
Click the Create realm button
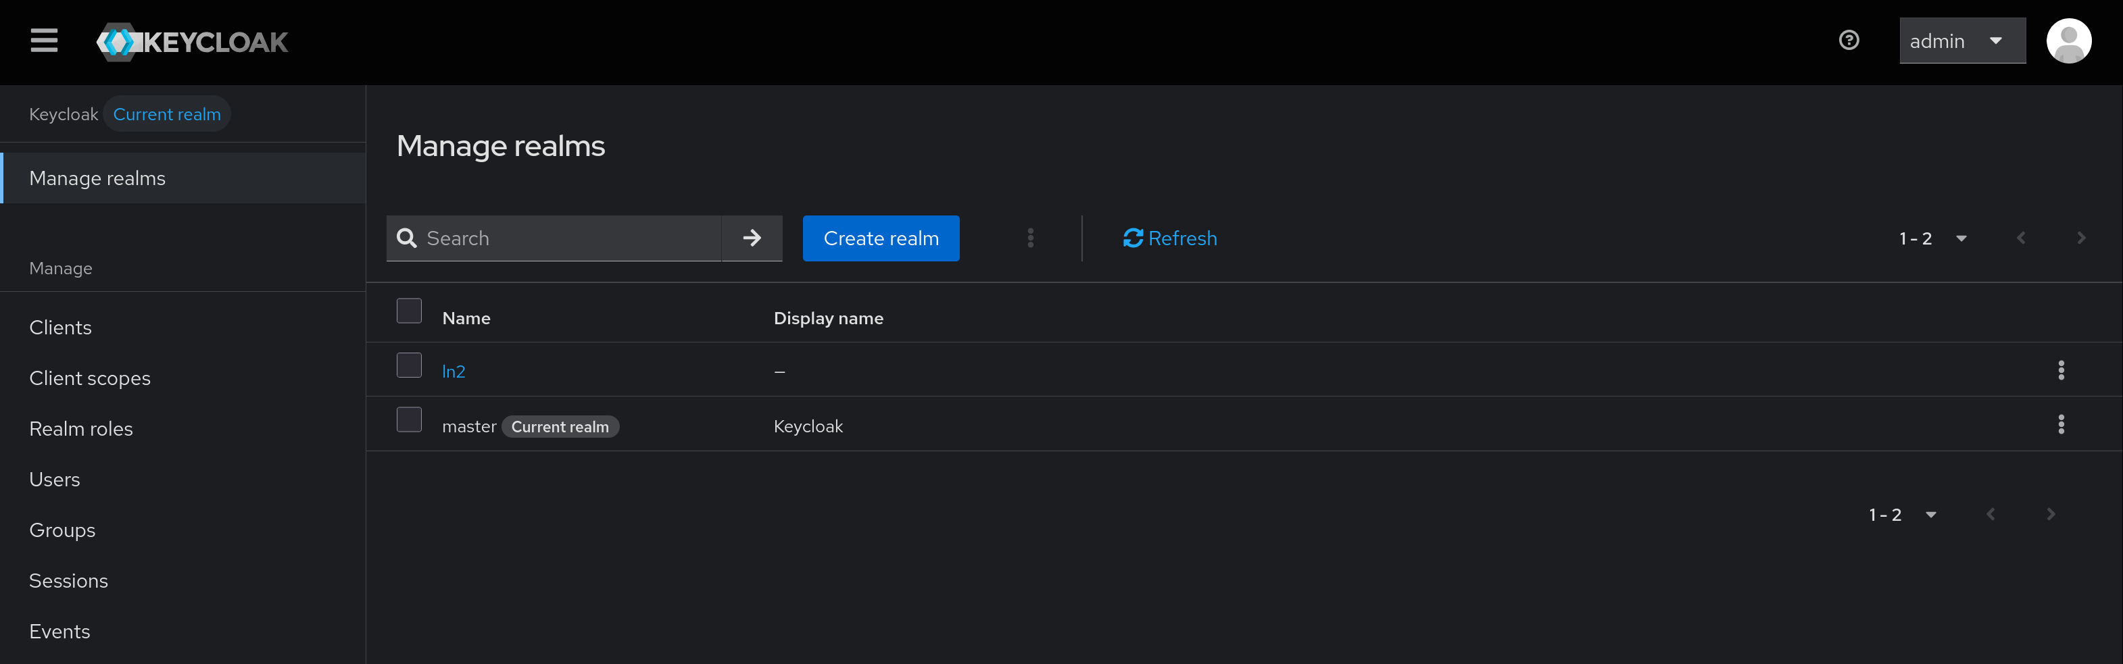880,238
